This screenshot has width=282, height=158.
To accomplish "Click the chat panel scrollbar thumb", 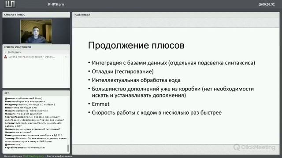I will coord(68,148).
